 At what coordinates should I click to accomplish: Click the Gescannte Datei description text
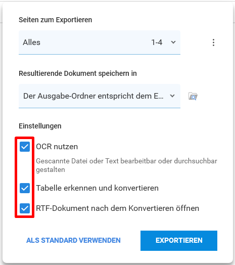[126, 165]
